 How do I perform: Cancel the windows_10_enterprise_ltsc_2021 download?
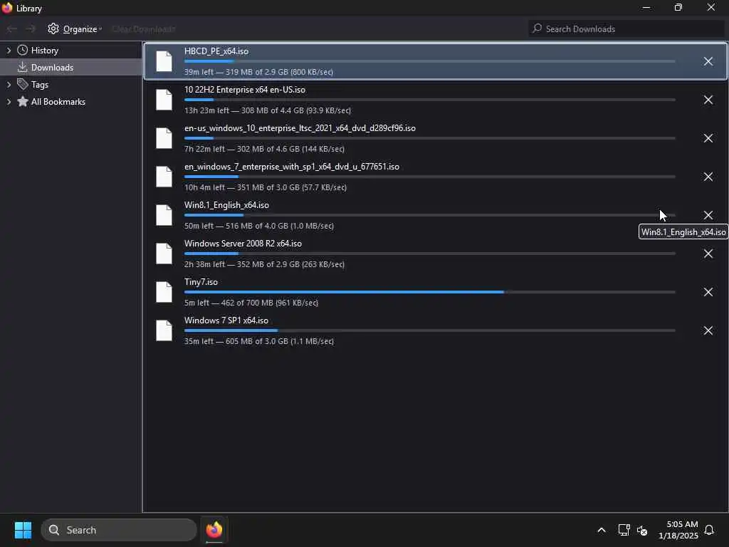coord(708,138)
